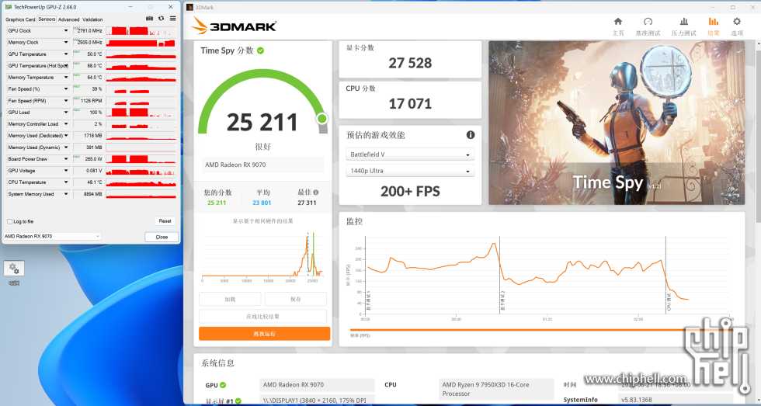
Task: Open 3DMark options gear icon
Action: pyautogui.click(x=737, y=21)
